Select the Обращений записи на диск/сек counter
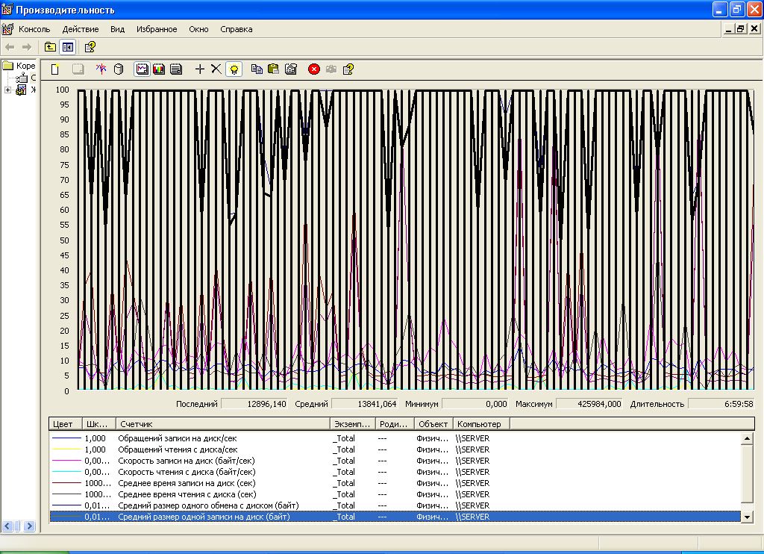The width and height of the screenshot is (764, 554). [x=178, y=438]
